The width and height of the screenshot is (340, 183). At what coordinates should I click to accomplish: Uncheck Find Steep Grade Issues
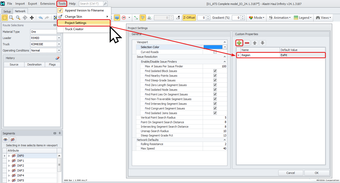click(x=215, y=80)
